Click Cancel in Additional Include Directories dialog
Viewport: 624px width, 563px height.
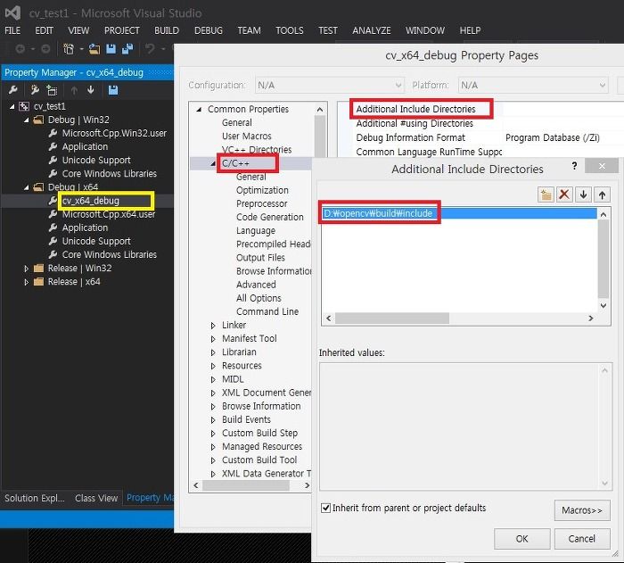[x=582, y=539]
